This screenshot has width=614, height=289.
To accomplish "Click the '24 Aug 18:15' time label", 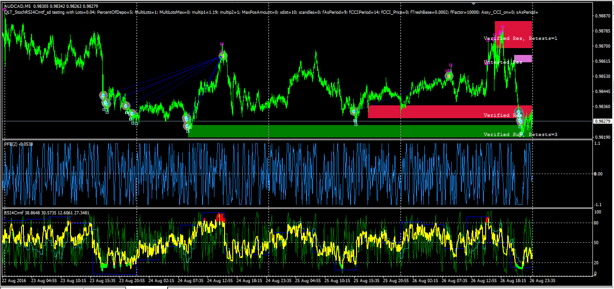I will tap(248, 280).
